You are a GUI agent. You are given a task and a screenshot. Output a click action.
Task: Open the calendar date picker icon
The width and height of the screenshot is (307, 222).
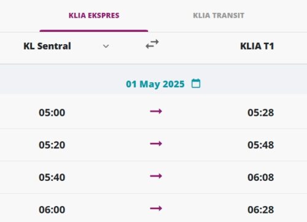click(196, 83)
